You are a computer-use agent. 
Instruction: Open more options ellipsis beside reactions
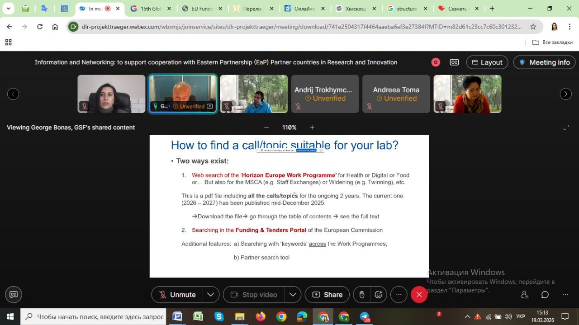point(399,295)
